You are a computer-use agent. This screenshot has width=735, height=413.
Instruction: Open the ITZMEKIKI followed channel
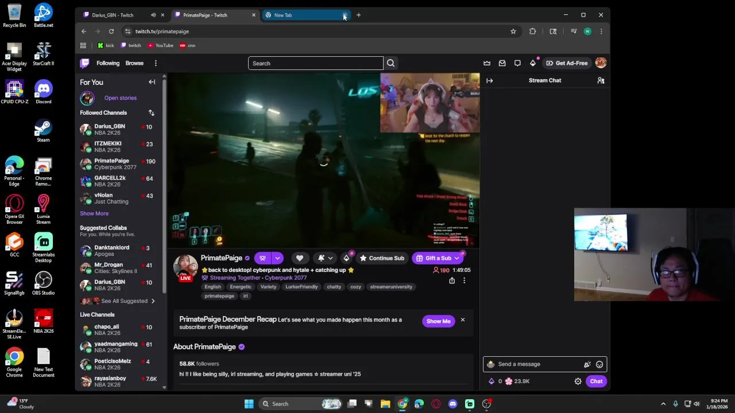click(118, 147)
